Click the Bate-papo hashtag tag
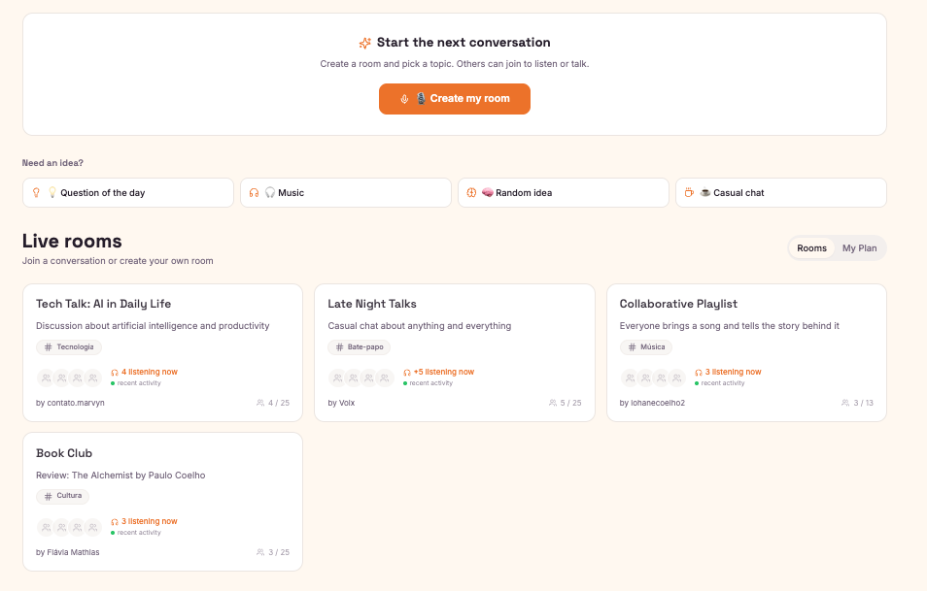The width and height of the screenshot is (927, 591). click(359, 347)
